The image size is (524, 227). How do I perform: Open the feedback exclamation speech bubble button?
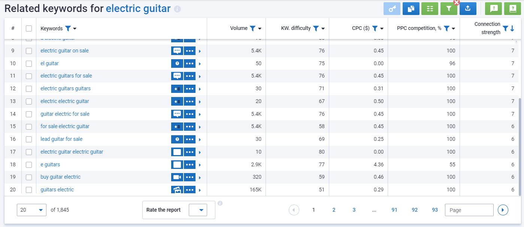[x=493, y=9]
